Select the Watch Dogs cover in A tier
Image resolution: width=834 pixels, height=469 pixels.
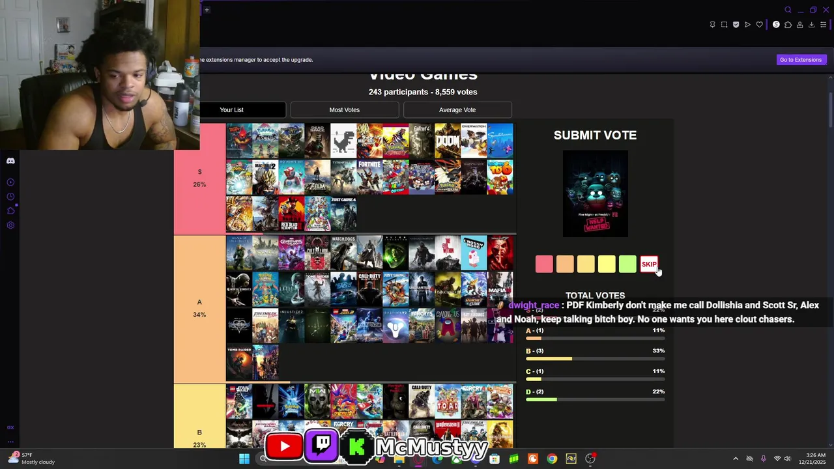[x=343, y=253]
